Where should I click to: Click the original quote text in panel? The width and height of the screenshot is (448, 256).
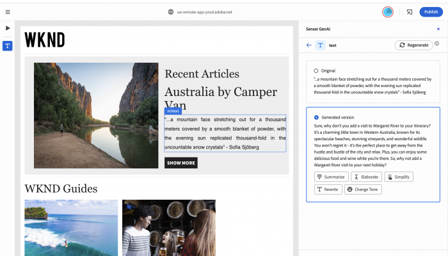click(x=372, y=86)
